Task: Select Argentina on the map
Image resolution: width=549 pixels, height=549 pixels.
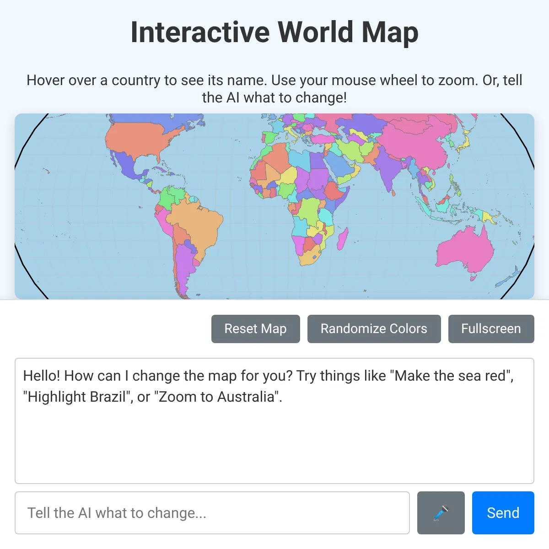Action: [x=183, y=270]
